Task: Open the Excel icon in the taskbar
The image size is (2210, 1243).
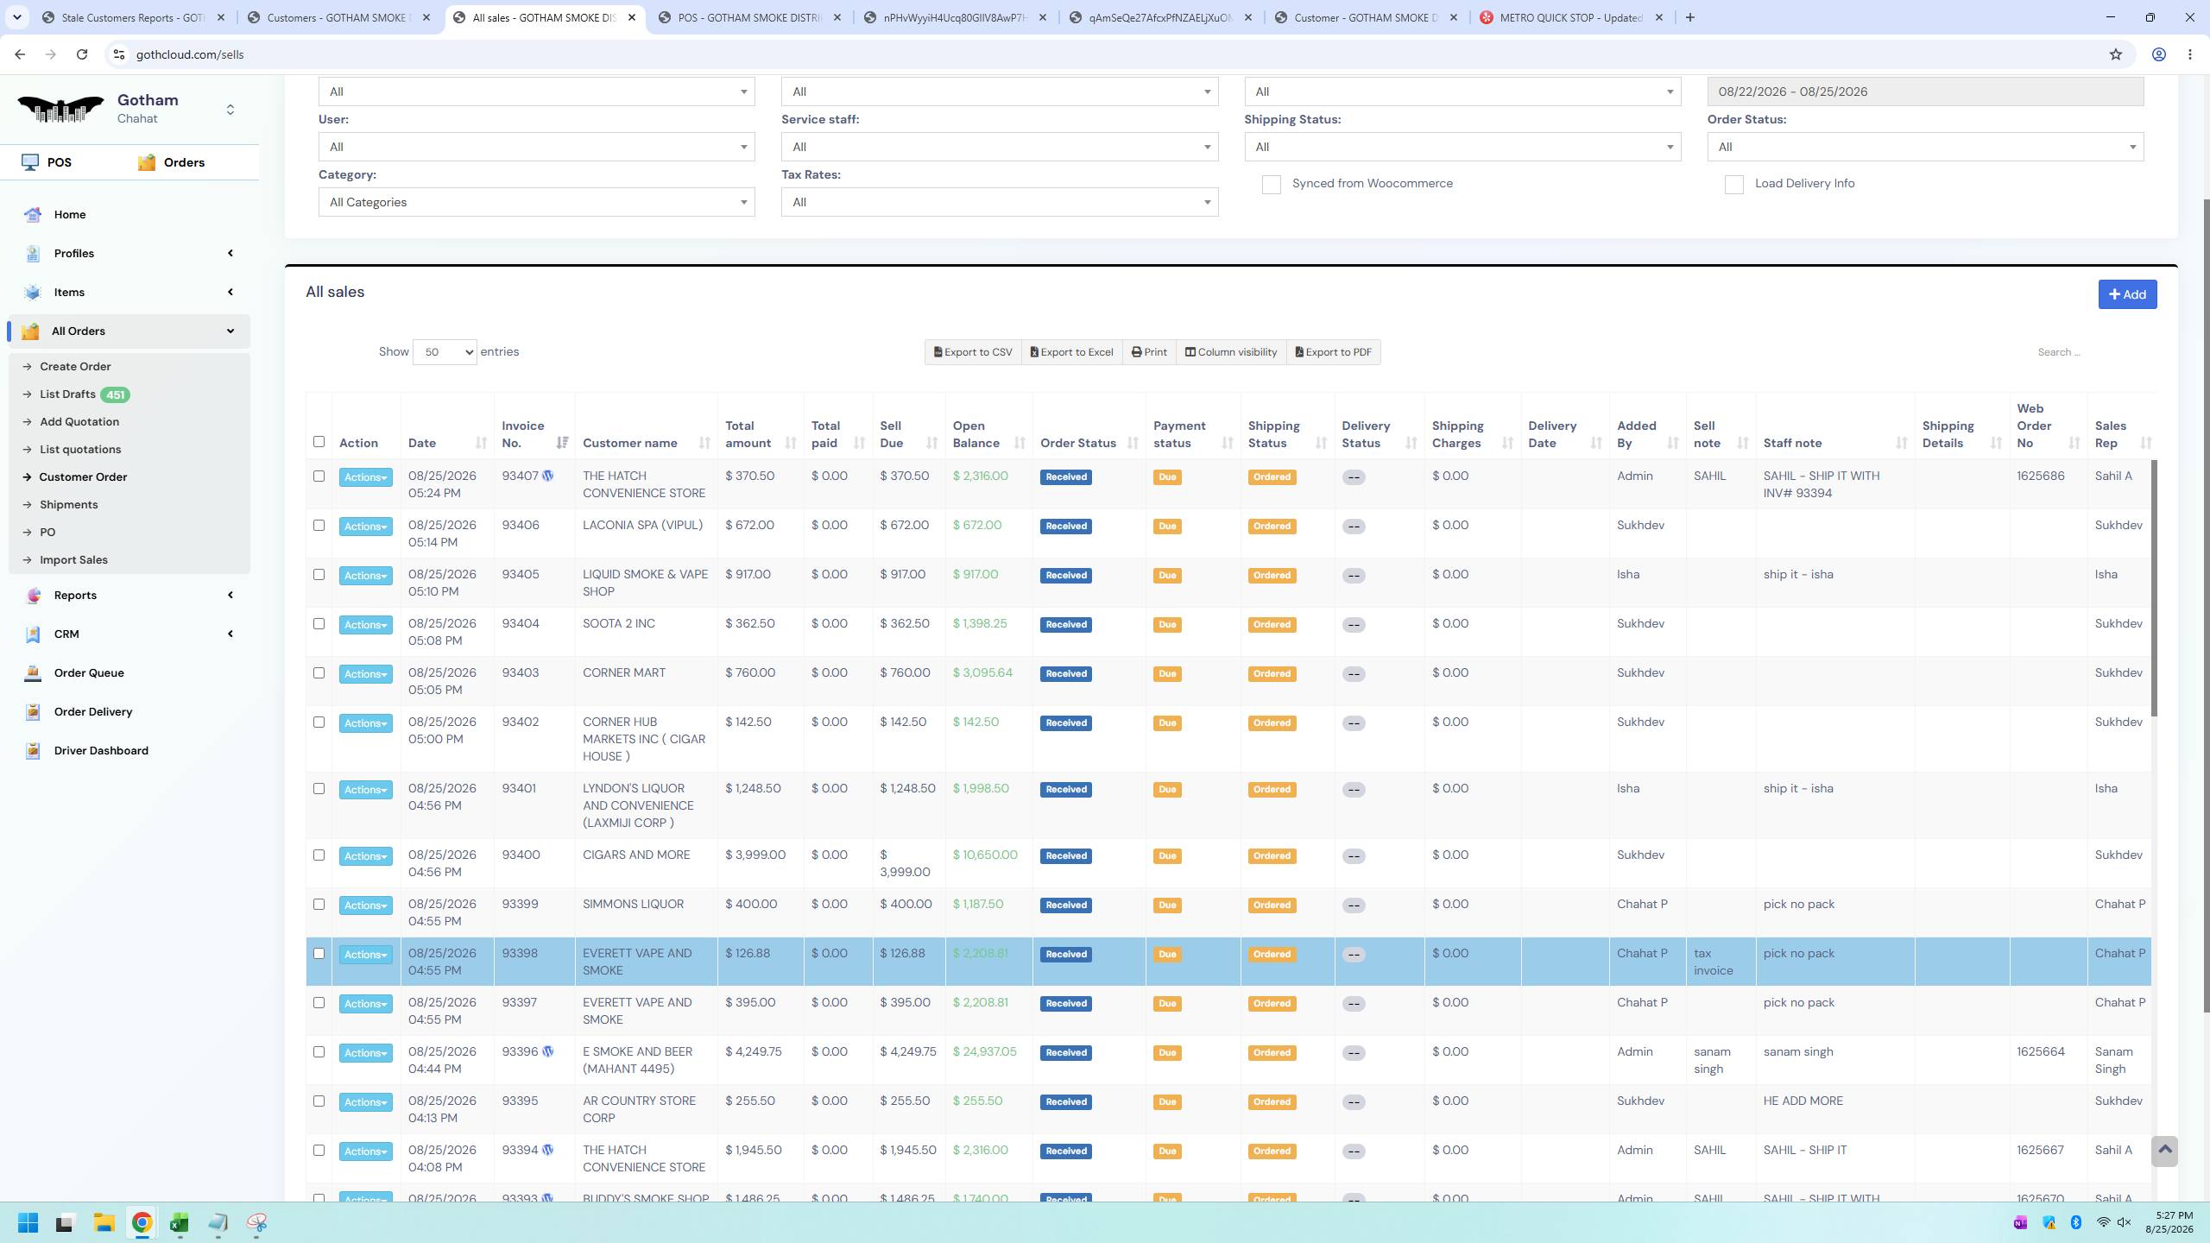Action: coord(179,1223)
